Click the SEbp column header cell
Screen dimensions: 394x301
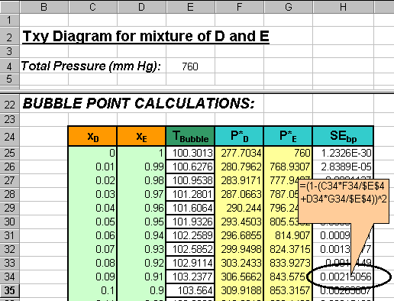coord(343,136)
